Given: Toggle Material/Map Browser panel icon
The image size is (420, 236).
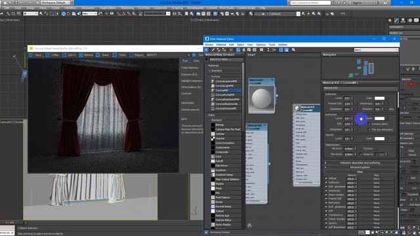Looking at the screenshot, I should pos(281,50).
